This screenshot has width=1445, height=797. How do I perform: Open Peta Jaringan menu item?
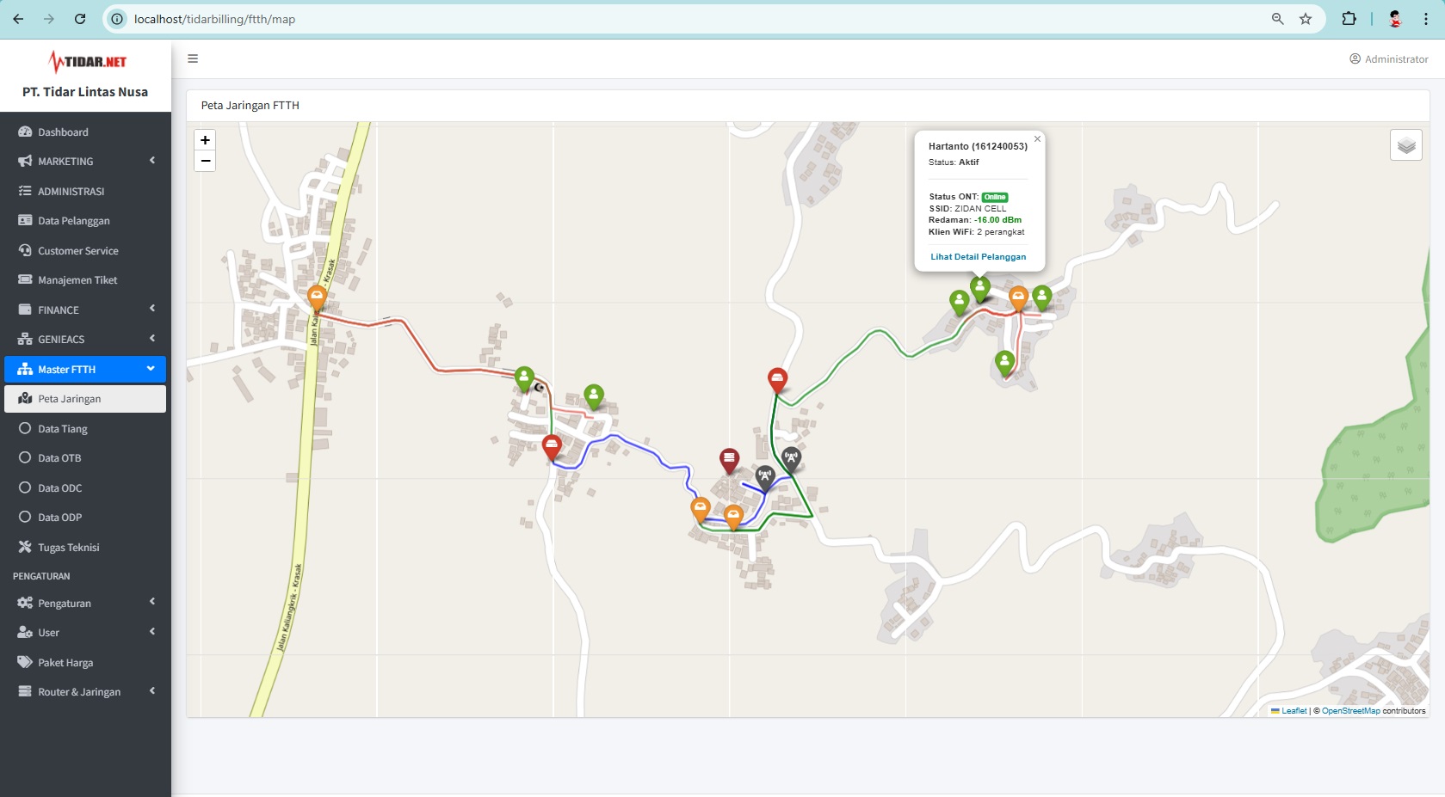[85, 398]
